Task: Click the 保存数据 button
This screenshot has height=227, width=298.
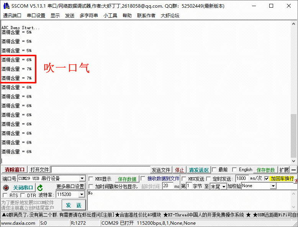Action: pos(127,179)
